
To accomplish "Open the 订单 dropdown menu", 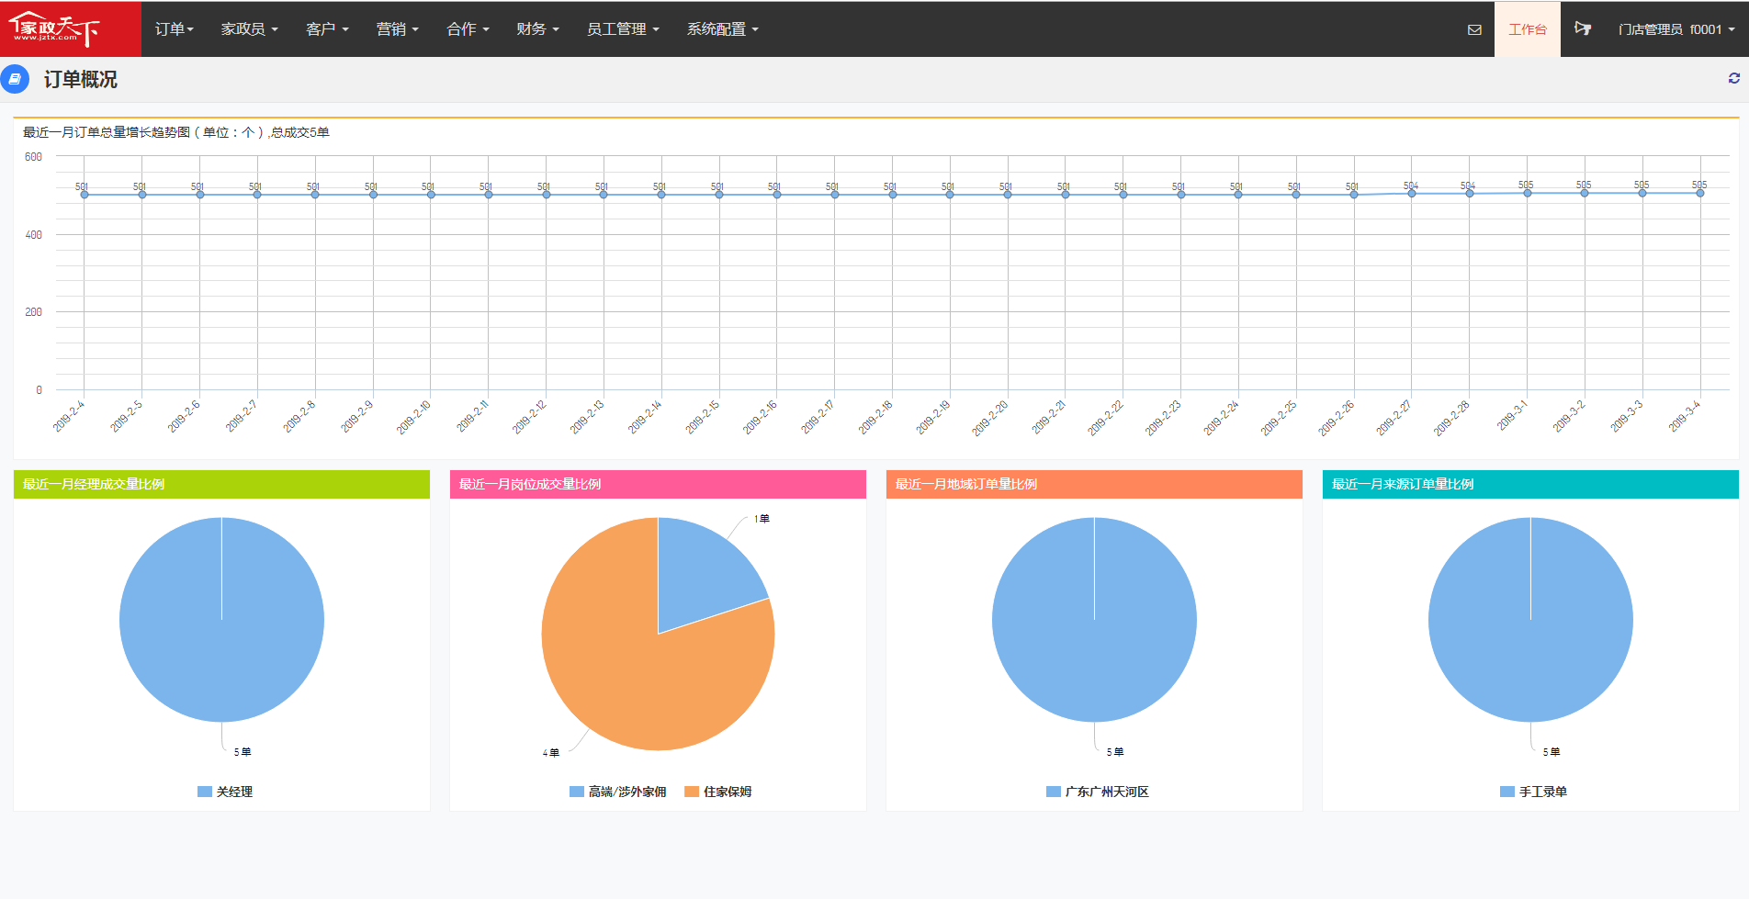I will [175, 29].
